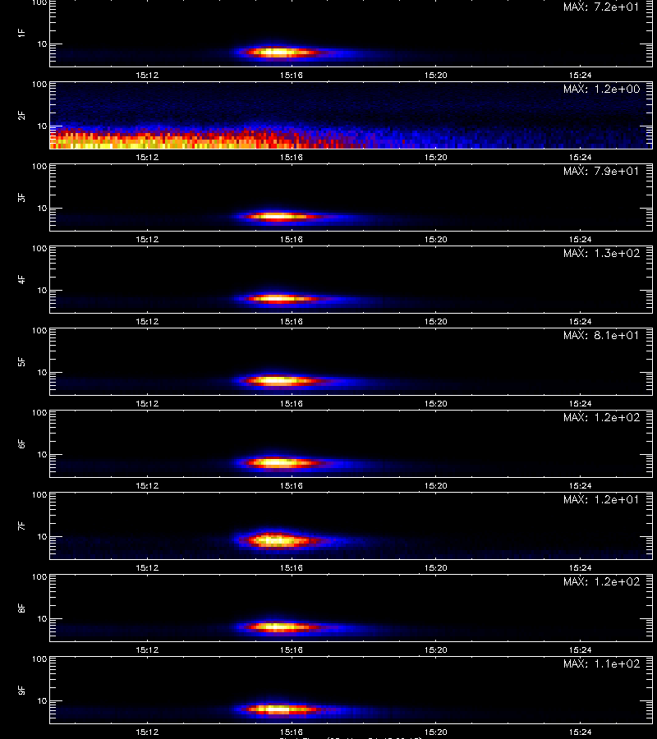
Task: Click the 15:20 time label of panel 3F
Action: [x=435, y=240]
